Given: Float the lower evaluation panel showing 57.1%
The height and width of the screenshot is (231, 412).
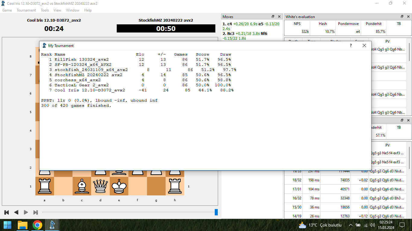Looking at the screenshot, I should tap(402, 120).
